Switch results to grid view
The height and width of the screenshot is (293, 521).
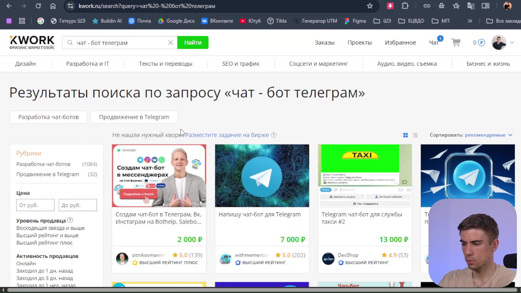(405, 135)
